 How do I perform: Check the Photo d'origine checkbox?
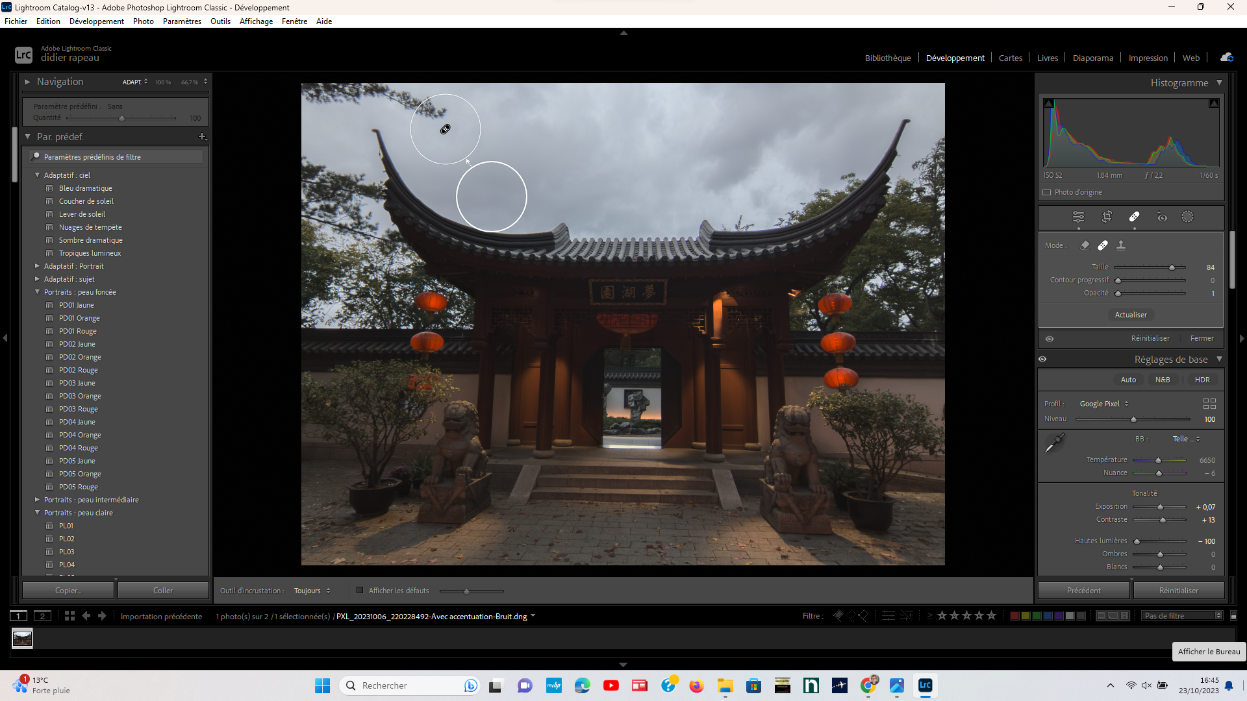coord(1047,192)
